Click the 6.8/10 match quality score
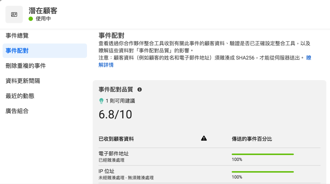Screen dimensions: 330x184 115,115
